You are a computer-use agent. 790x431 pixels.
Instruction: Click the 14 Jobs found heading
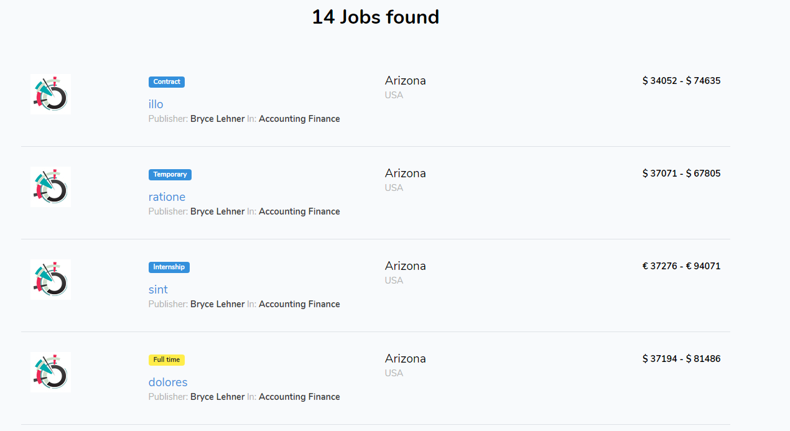coord(376,17)
